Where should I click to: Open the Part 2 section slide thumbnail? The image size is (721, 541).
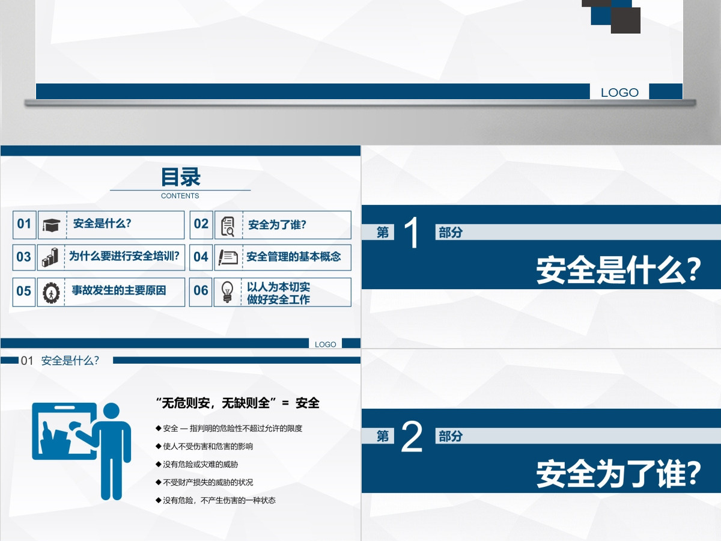[x=541, y=445]
